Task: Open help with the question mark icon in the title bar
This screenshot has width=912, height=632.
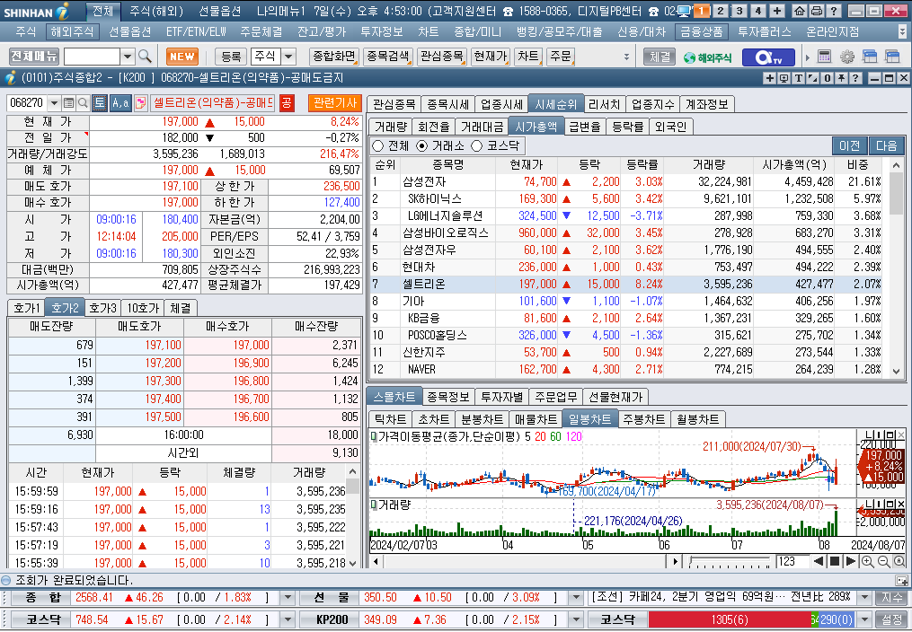Action: click(x=834, y=11)
